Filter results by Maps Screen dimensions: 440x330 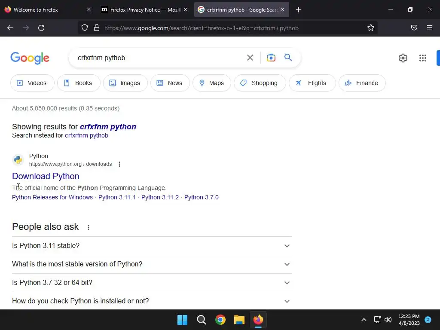point(212,83)
